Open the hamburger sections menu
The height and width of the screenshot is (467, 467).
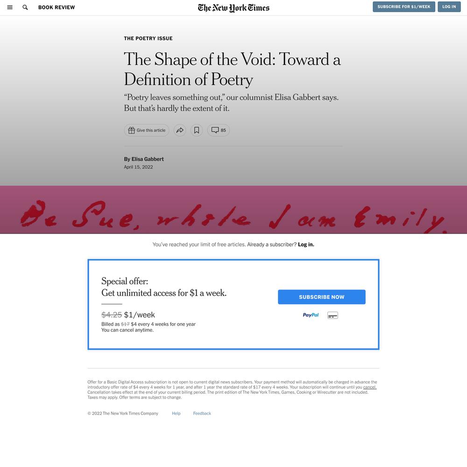(x=10, y=7)
